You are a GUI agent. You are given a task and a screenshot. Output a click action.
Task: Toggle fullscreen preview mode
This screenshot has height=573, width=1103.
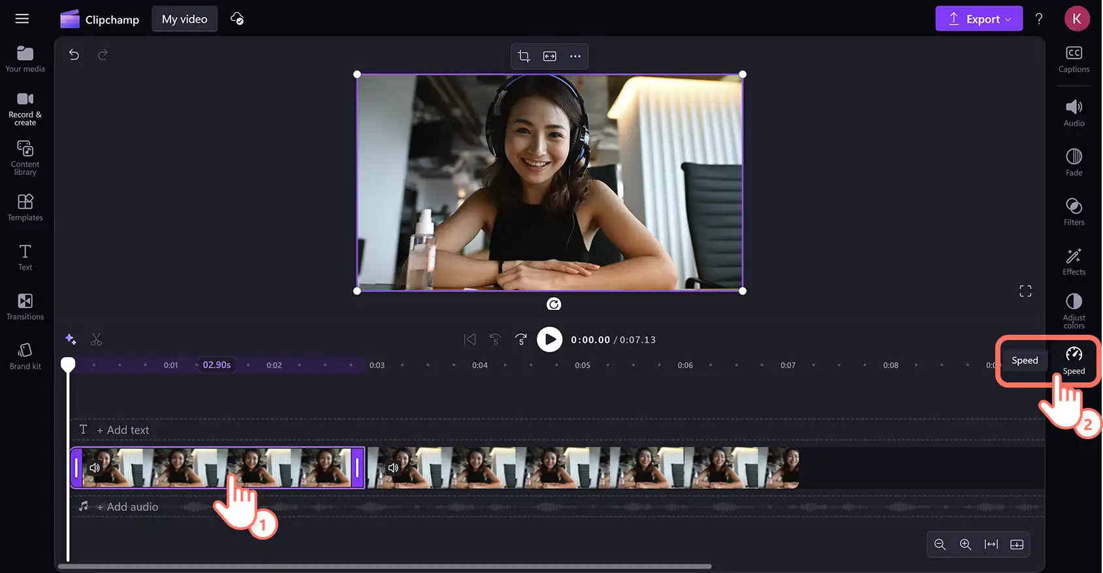[1025, 291]
